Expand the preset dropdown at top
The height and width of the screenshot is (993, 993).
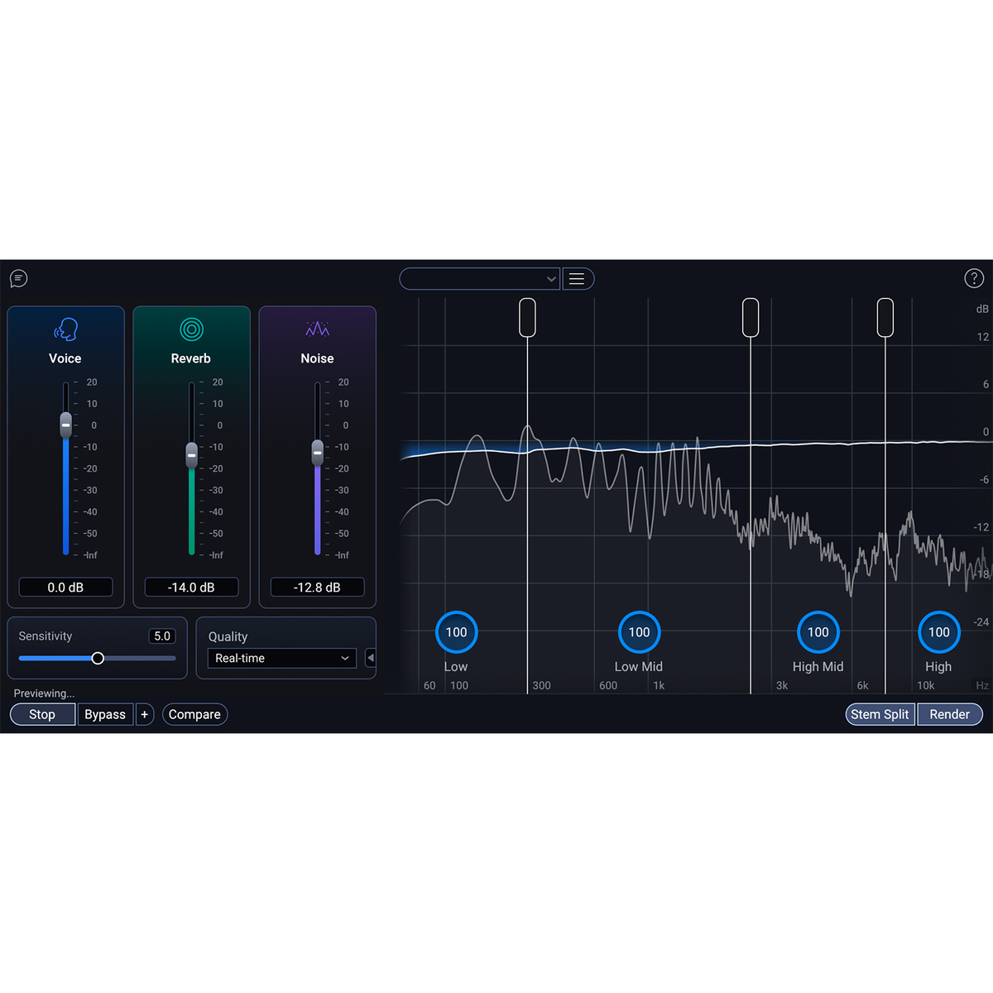click(x=479, y=279)
